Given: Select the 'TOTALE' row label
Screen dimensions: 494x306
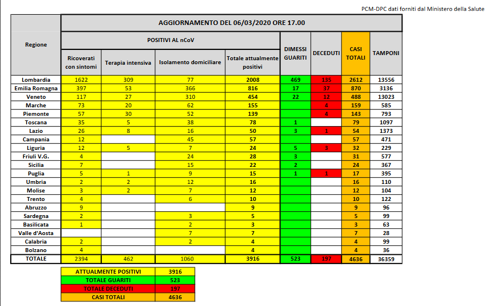Looking at the screenshot, I should click(x=36, y=258).
